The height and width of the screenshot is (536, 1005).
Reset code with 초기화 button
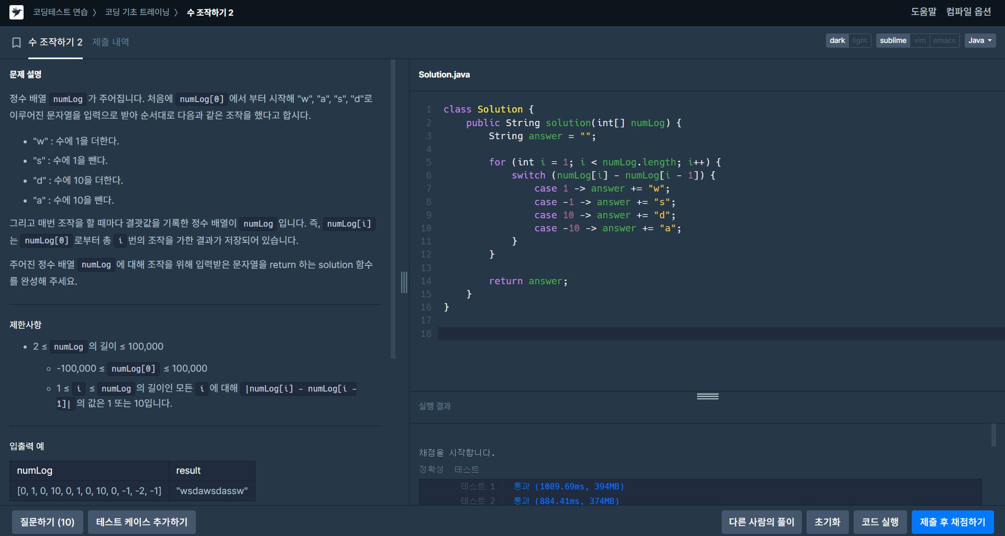pos(827,522)
